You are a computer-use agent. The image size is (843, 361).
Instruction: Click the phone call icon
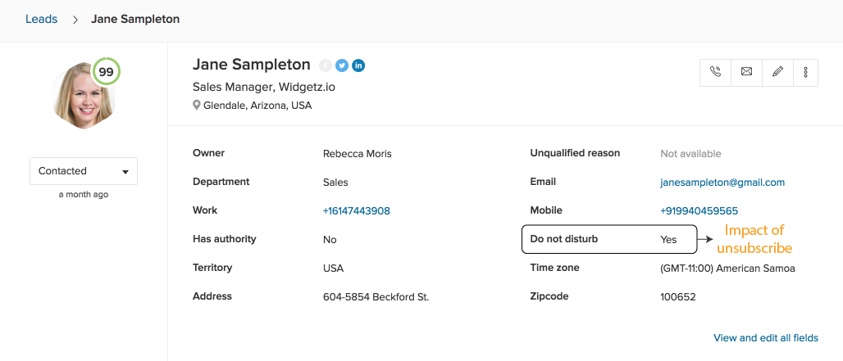coord(715,72)
